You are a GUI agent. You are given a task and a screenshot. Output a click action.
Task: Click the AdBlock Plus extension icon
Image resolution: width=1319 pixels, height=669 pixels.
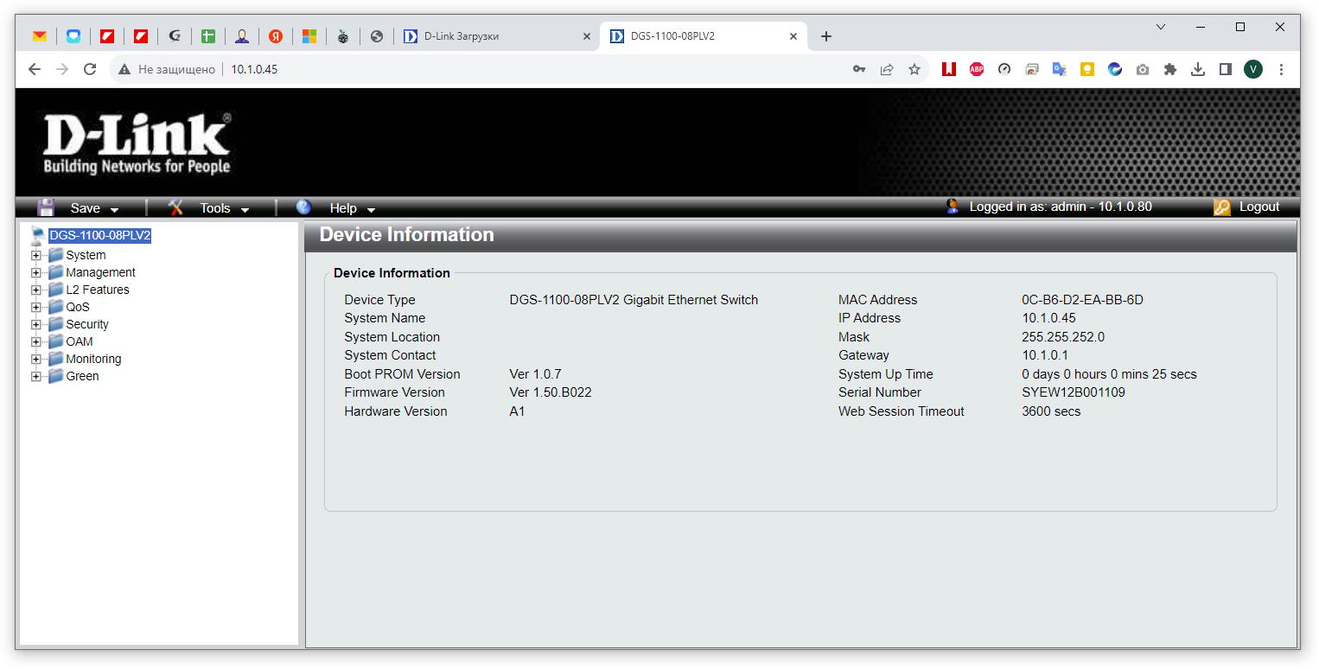click(x=977, y=69)
